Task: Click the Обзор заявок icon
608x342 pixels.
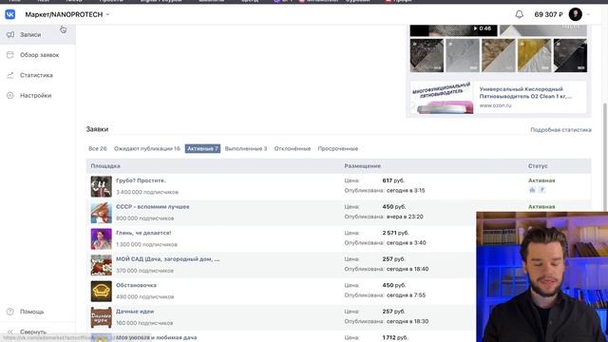Action: pyautogui.click(x=10, y=55)
